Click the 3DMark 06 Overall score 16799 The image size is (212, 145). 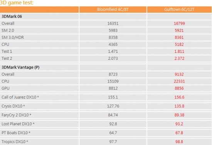point(179,24)
